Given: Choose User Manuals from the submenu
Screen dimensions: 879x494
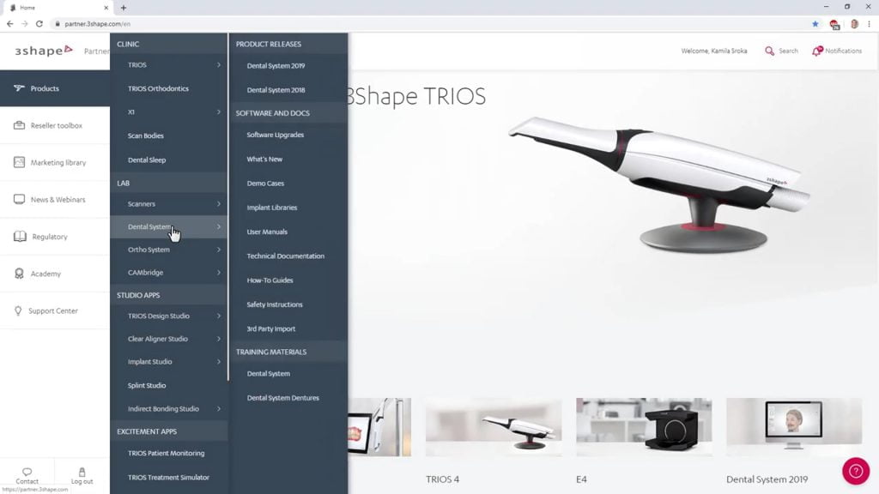Looking at the screenshot, I should (267, 232).
